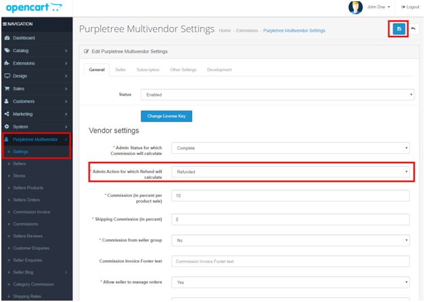Collapse the Purpletree Multivendor menu chevron
Viewport: 425px width, 302px height.
(x=66, y=139)
